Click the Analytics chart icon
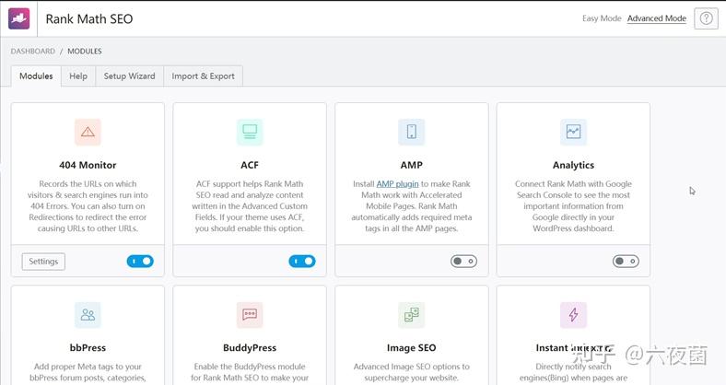 (573, 132)
